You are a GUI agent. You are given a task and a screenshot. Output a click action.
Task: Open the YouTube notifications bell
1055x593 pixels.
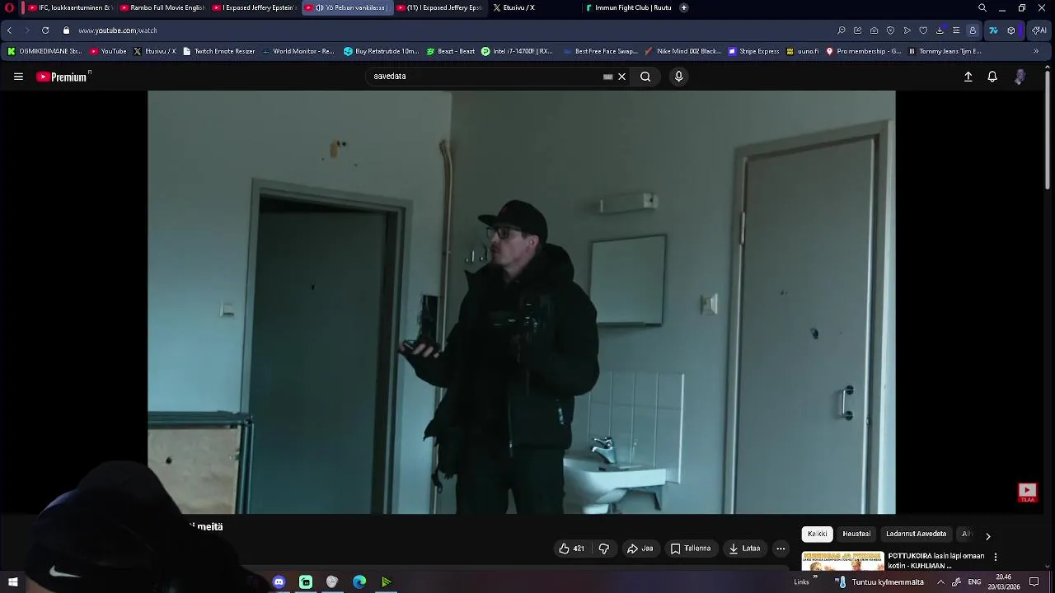(x=992, y=77)
